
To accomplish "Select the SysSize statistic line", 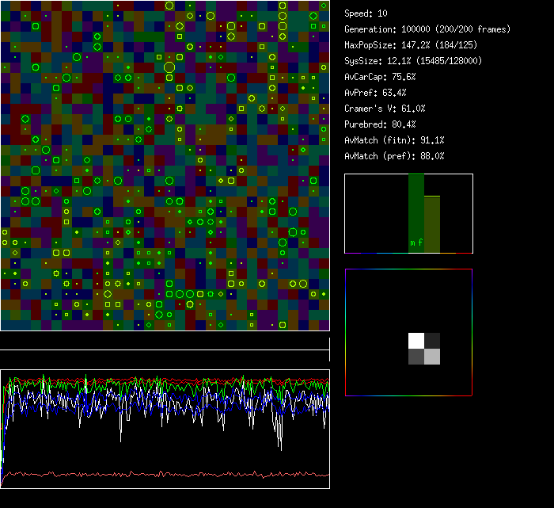I will 413,61.
